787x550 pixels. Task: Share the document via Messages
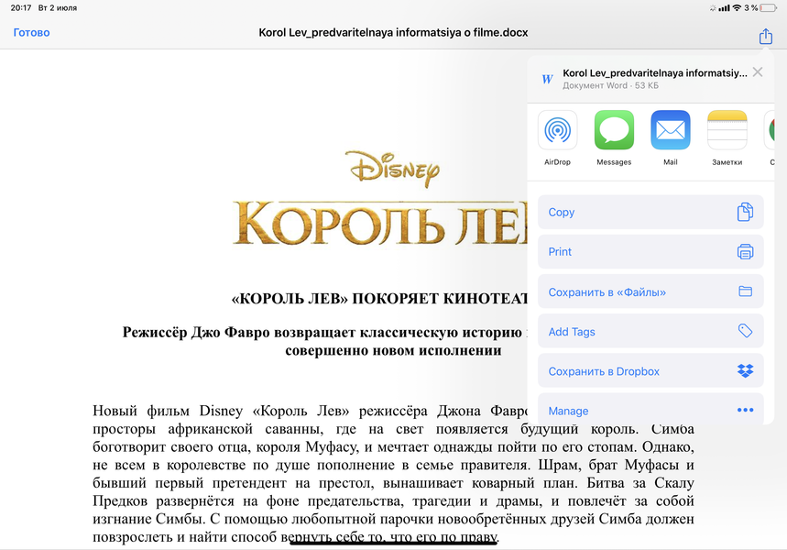click(x=614, y=138)
